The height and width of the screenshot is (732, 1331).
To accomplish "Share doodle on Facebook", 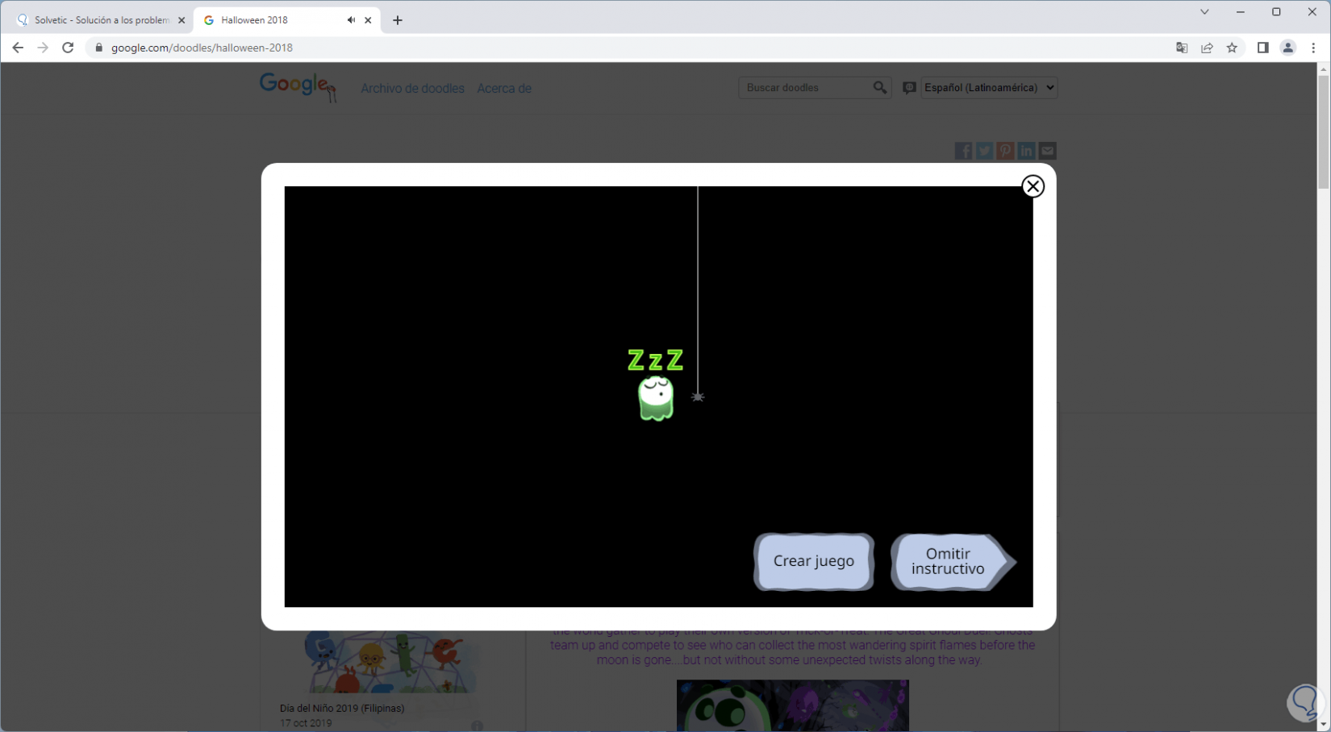I will click(963, 151).
